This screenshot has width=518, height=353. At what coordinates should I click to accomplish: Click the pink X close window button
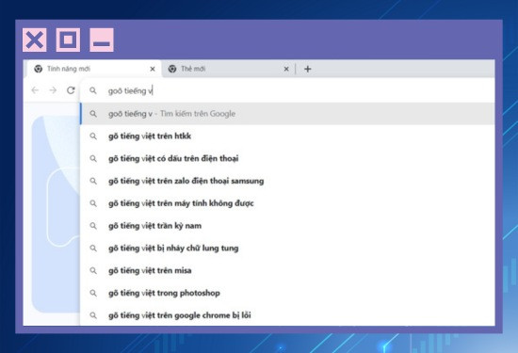point(35,40)
